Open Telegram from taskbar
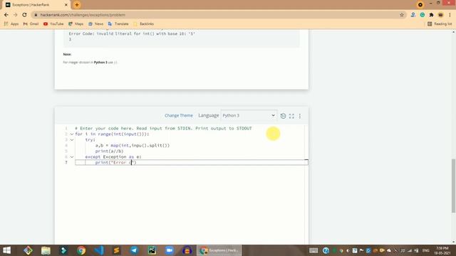 (x=134, y=250)
